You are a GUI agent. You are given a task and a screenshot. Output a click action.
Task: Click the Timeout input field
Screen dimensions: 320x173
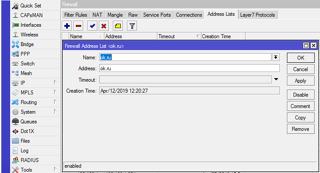185,79
